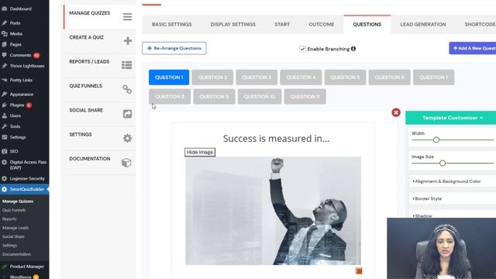
Task: Click the Hide Image button
Action: click(200, 152)
